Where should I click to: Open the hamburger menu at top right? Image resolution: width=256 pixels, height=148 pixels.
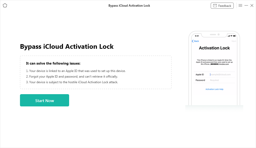coord(240,5)
